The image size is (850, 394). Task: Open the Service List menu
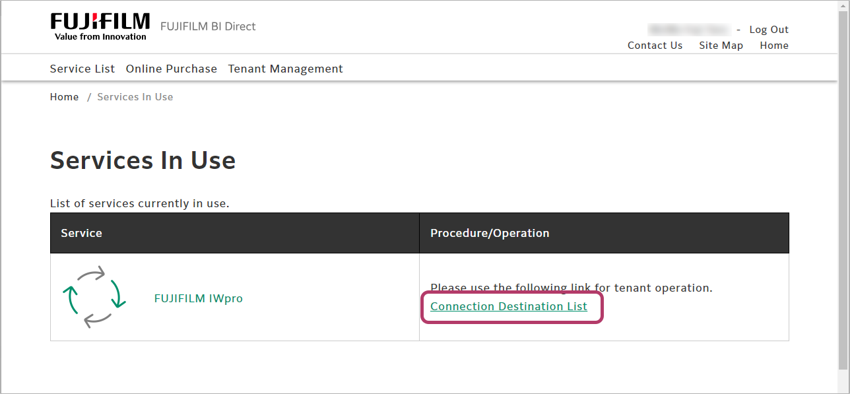(82, 69)
